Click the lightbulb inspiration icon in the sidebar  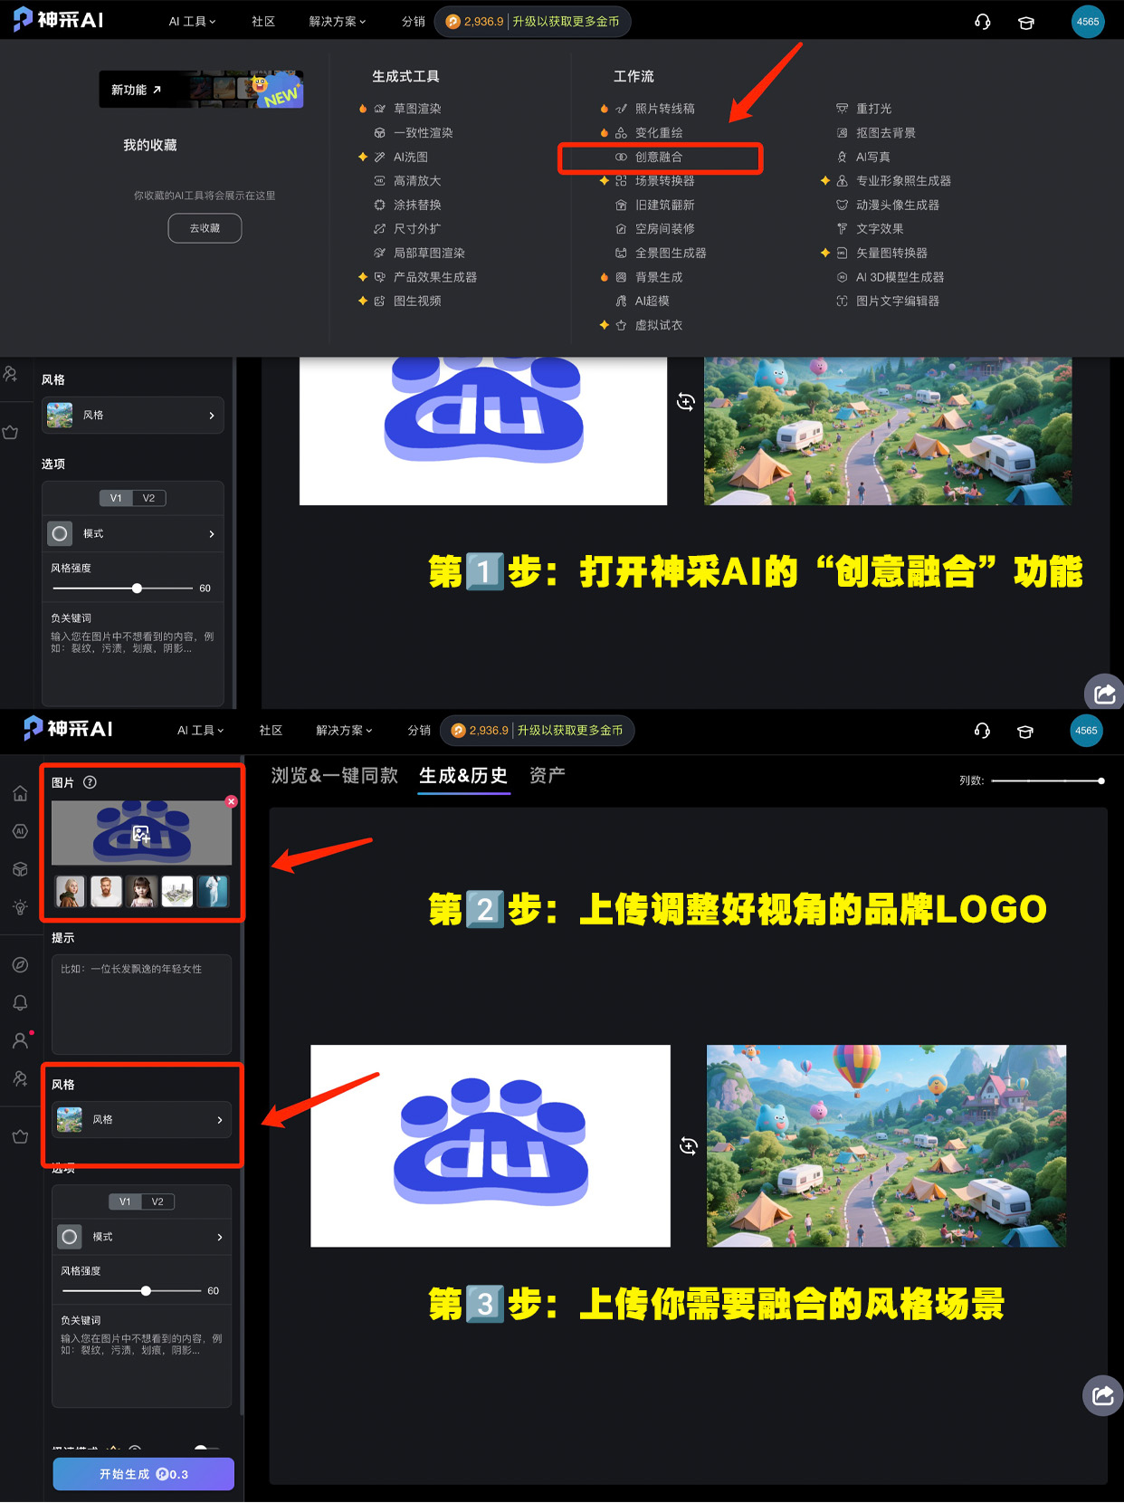(x=20, y=907)
